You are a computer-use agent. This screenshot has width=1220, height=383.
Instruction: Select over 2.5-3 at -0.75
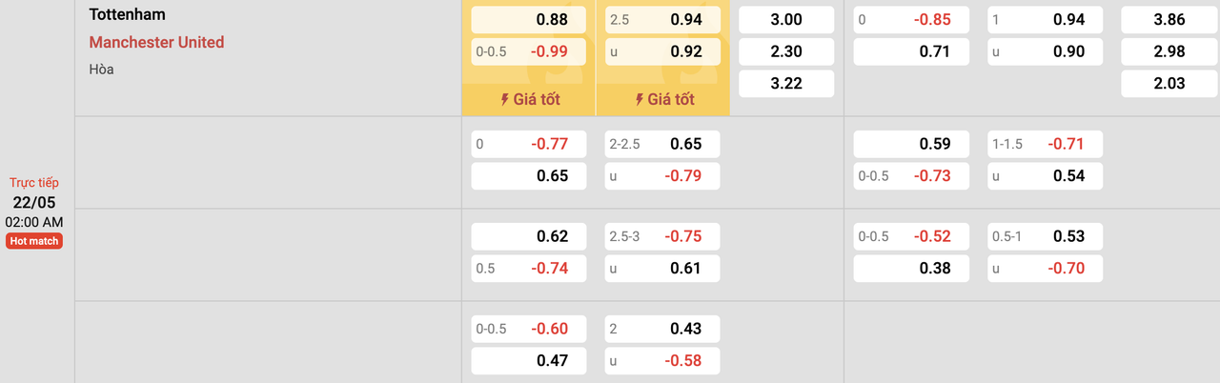pyautogui.click(x=662, y=236)
